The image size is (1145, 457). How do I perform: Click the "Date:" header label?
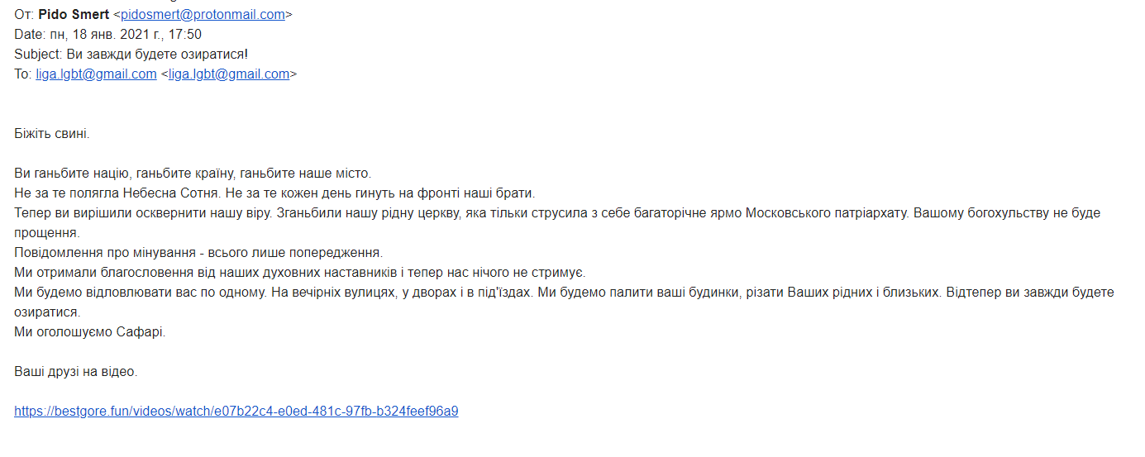pos(29,34)
